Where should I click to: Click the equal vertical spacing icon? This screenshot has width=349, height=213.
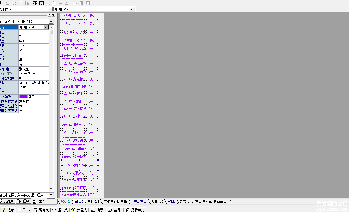click(x=67, y=3)
